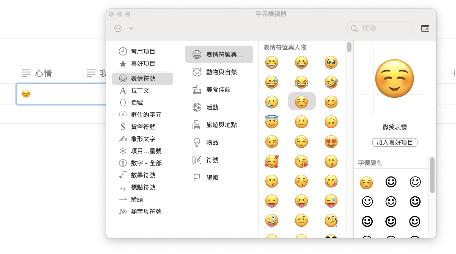Add a column with the plus icon
This screenshot has height=254, width=456.
453,73
